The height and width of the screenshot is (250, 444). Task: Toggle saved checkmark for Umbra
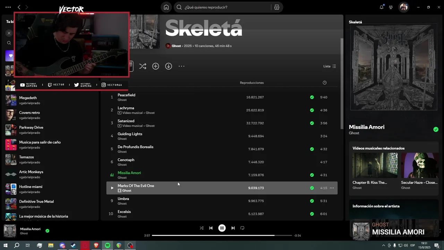312,201
